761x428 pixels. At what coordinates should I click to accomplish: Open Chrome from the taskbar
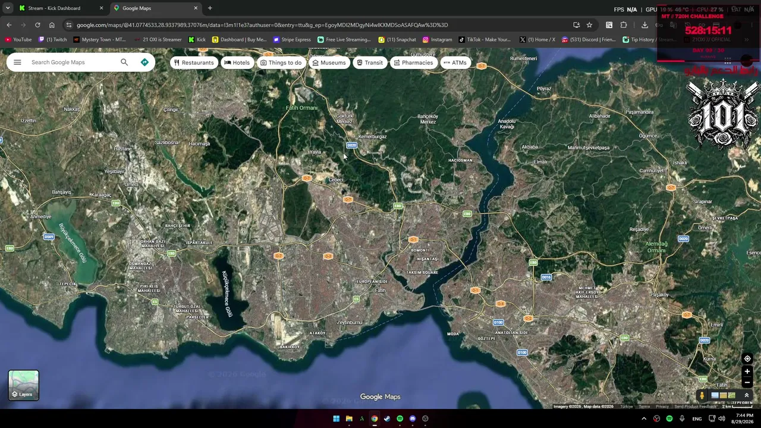pos(375,418)
